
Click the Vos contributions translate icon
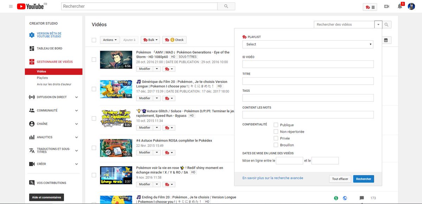(x=32, y=183)
